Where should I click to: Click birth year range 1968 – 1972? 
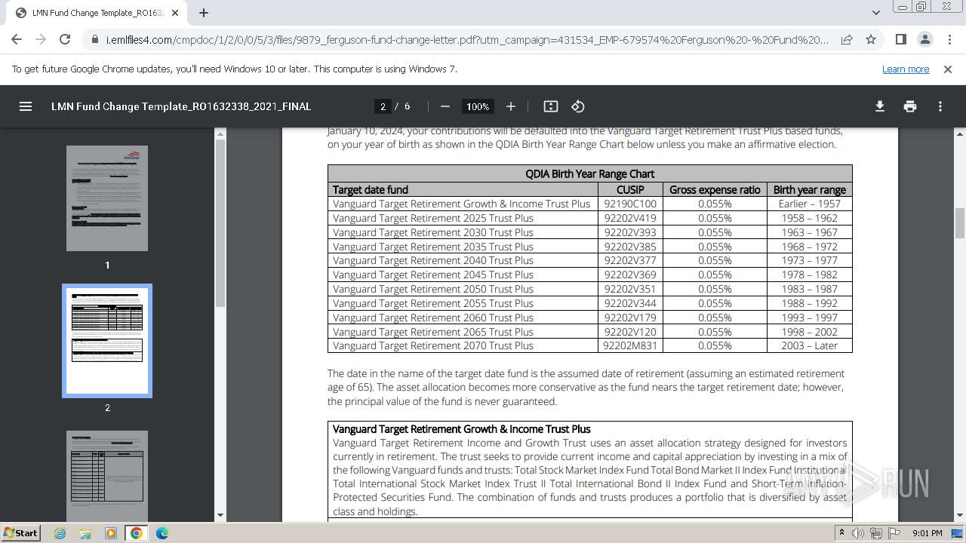pos(809,247)
